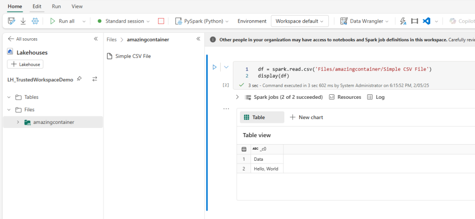The image size is (475, 219).
Task: Open the cell Log
Action: (x=376, y=97)
